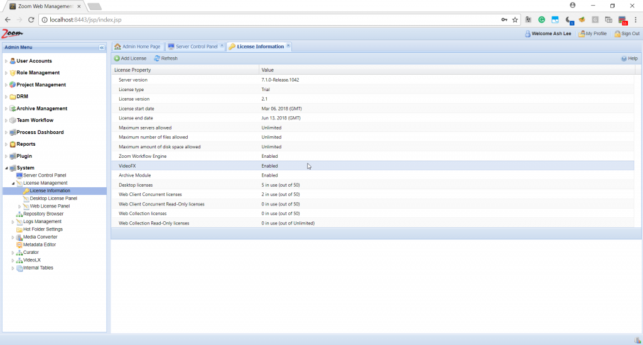Click the browser reload icon

click(x=31, y=19)
